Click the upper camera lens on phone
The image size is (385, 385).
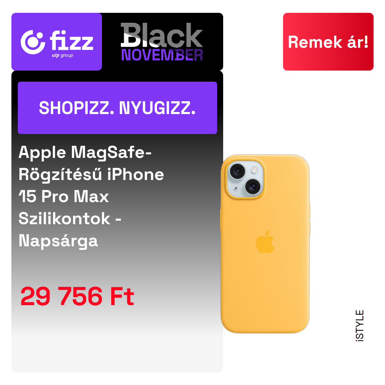237,171
